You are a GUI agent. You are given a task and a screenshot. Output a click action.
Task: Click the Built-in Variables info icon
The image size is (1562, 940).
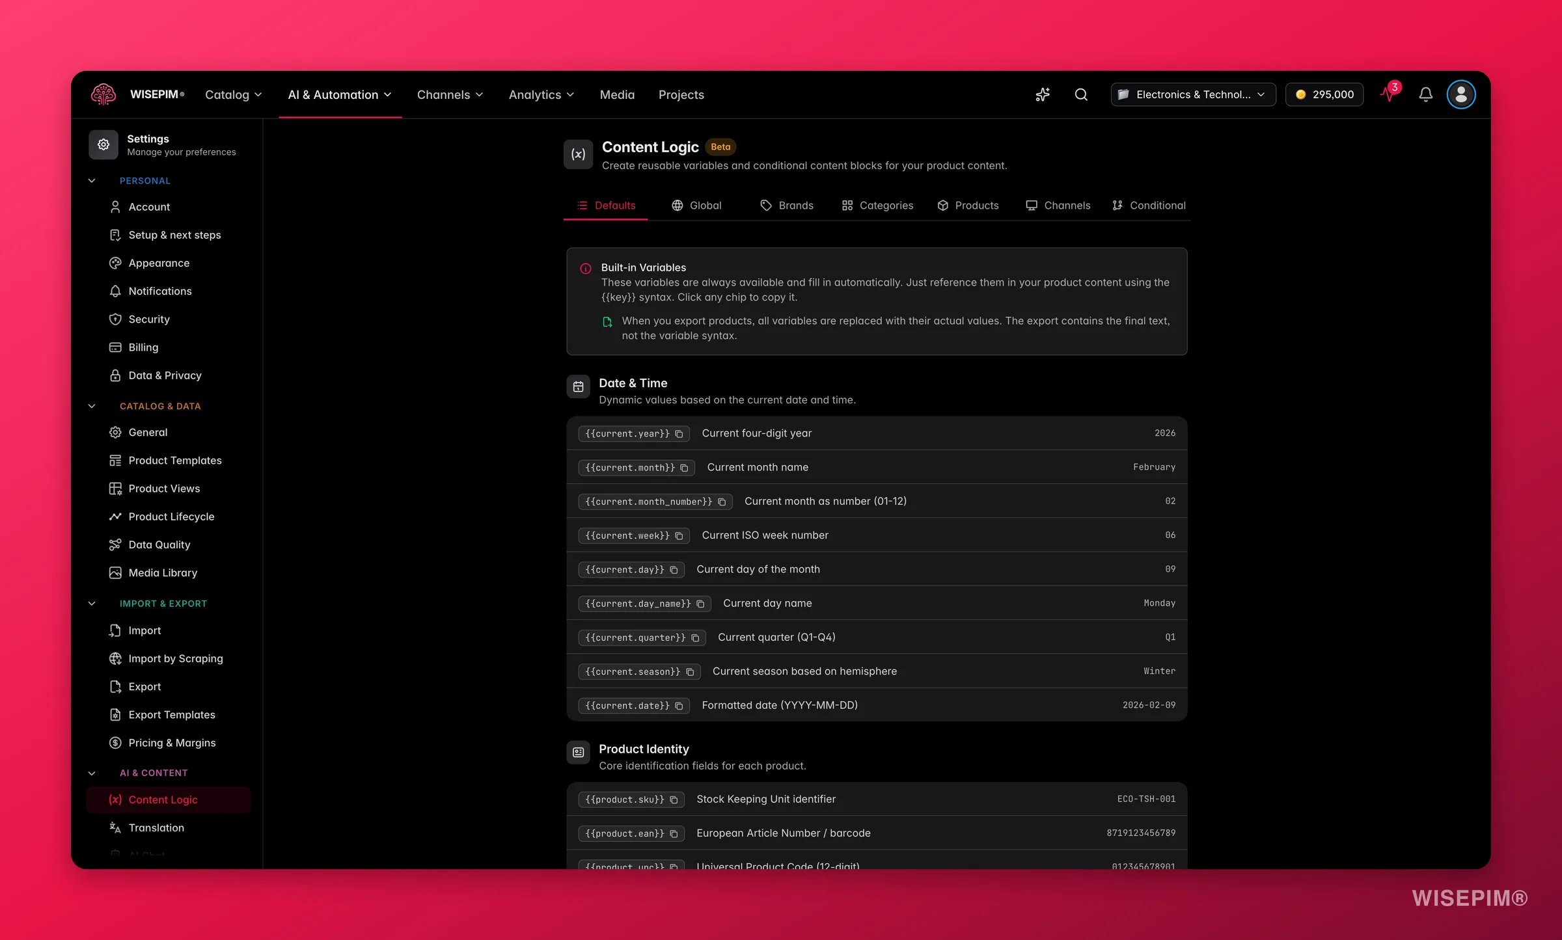click(586, 268)
